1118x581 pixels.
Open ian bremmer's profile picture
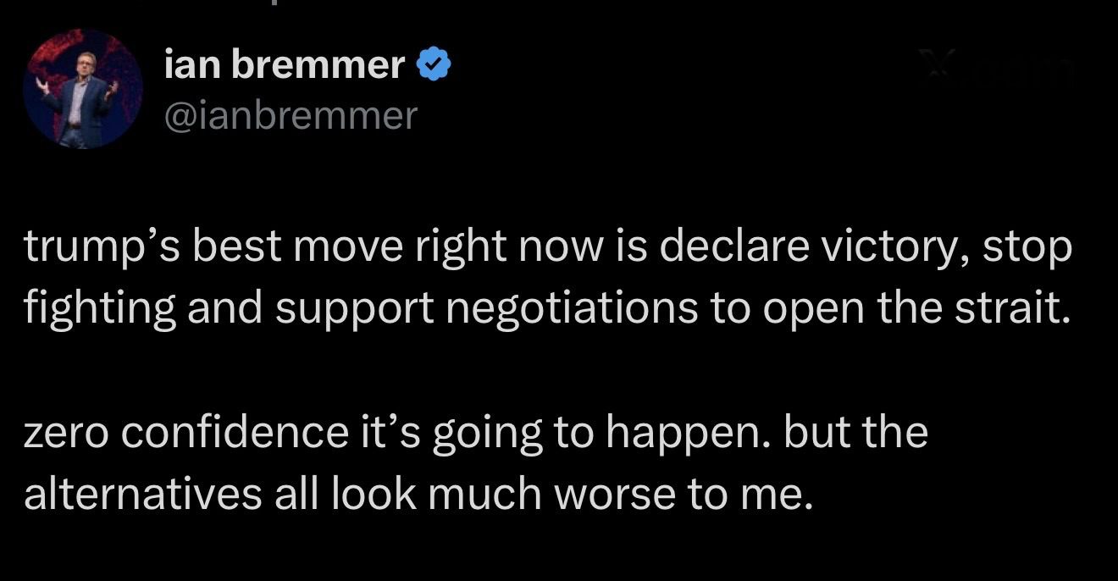pos(82,89)
